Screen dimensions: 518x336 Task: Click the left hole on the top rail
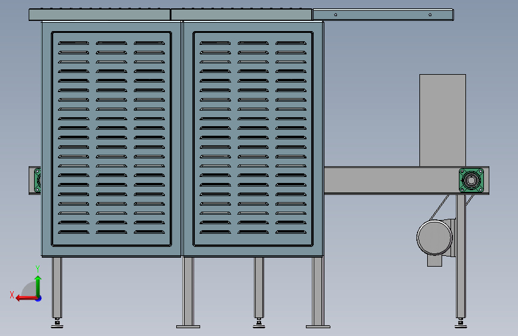336,14
